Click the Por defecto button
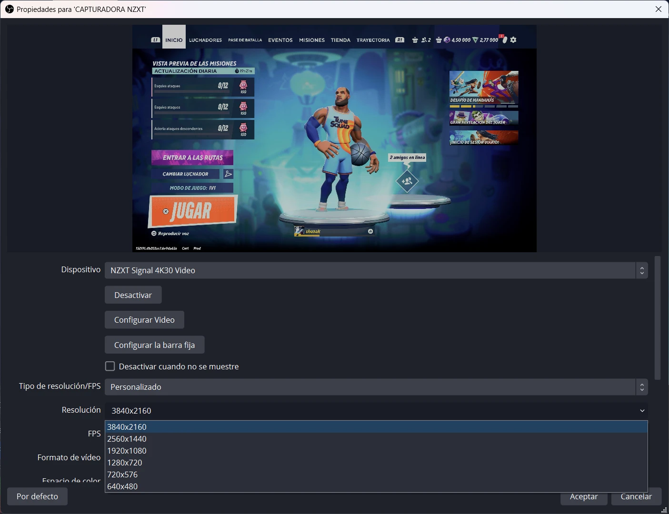The height and width of the screenshot is (514, 669). 37,496
